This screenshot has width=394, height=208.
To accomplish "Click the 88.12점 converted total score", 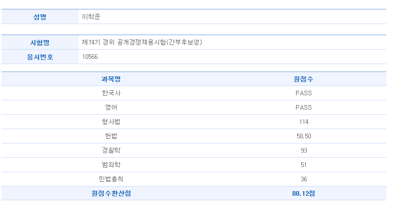I will (x=303, y=194).
